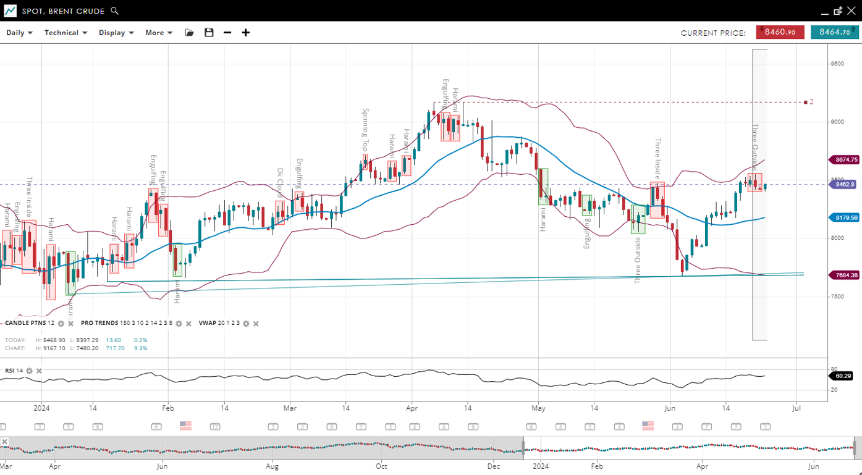Open the symbol search magnifier icon

114,11
